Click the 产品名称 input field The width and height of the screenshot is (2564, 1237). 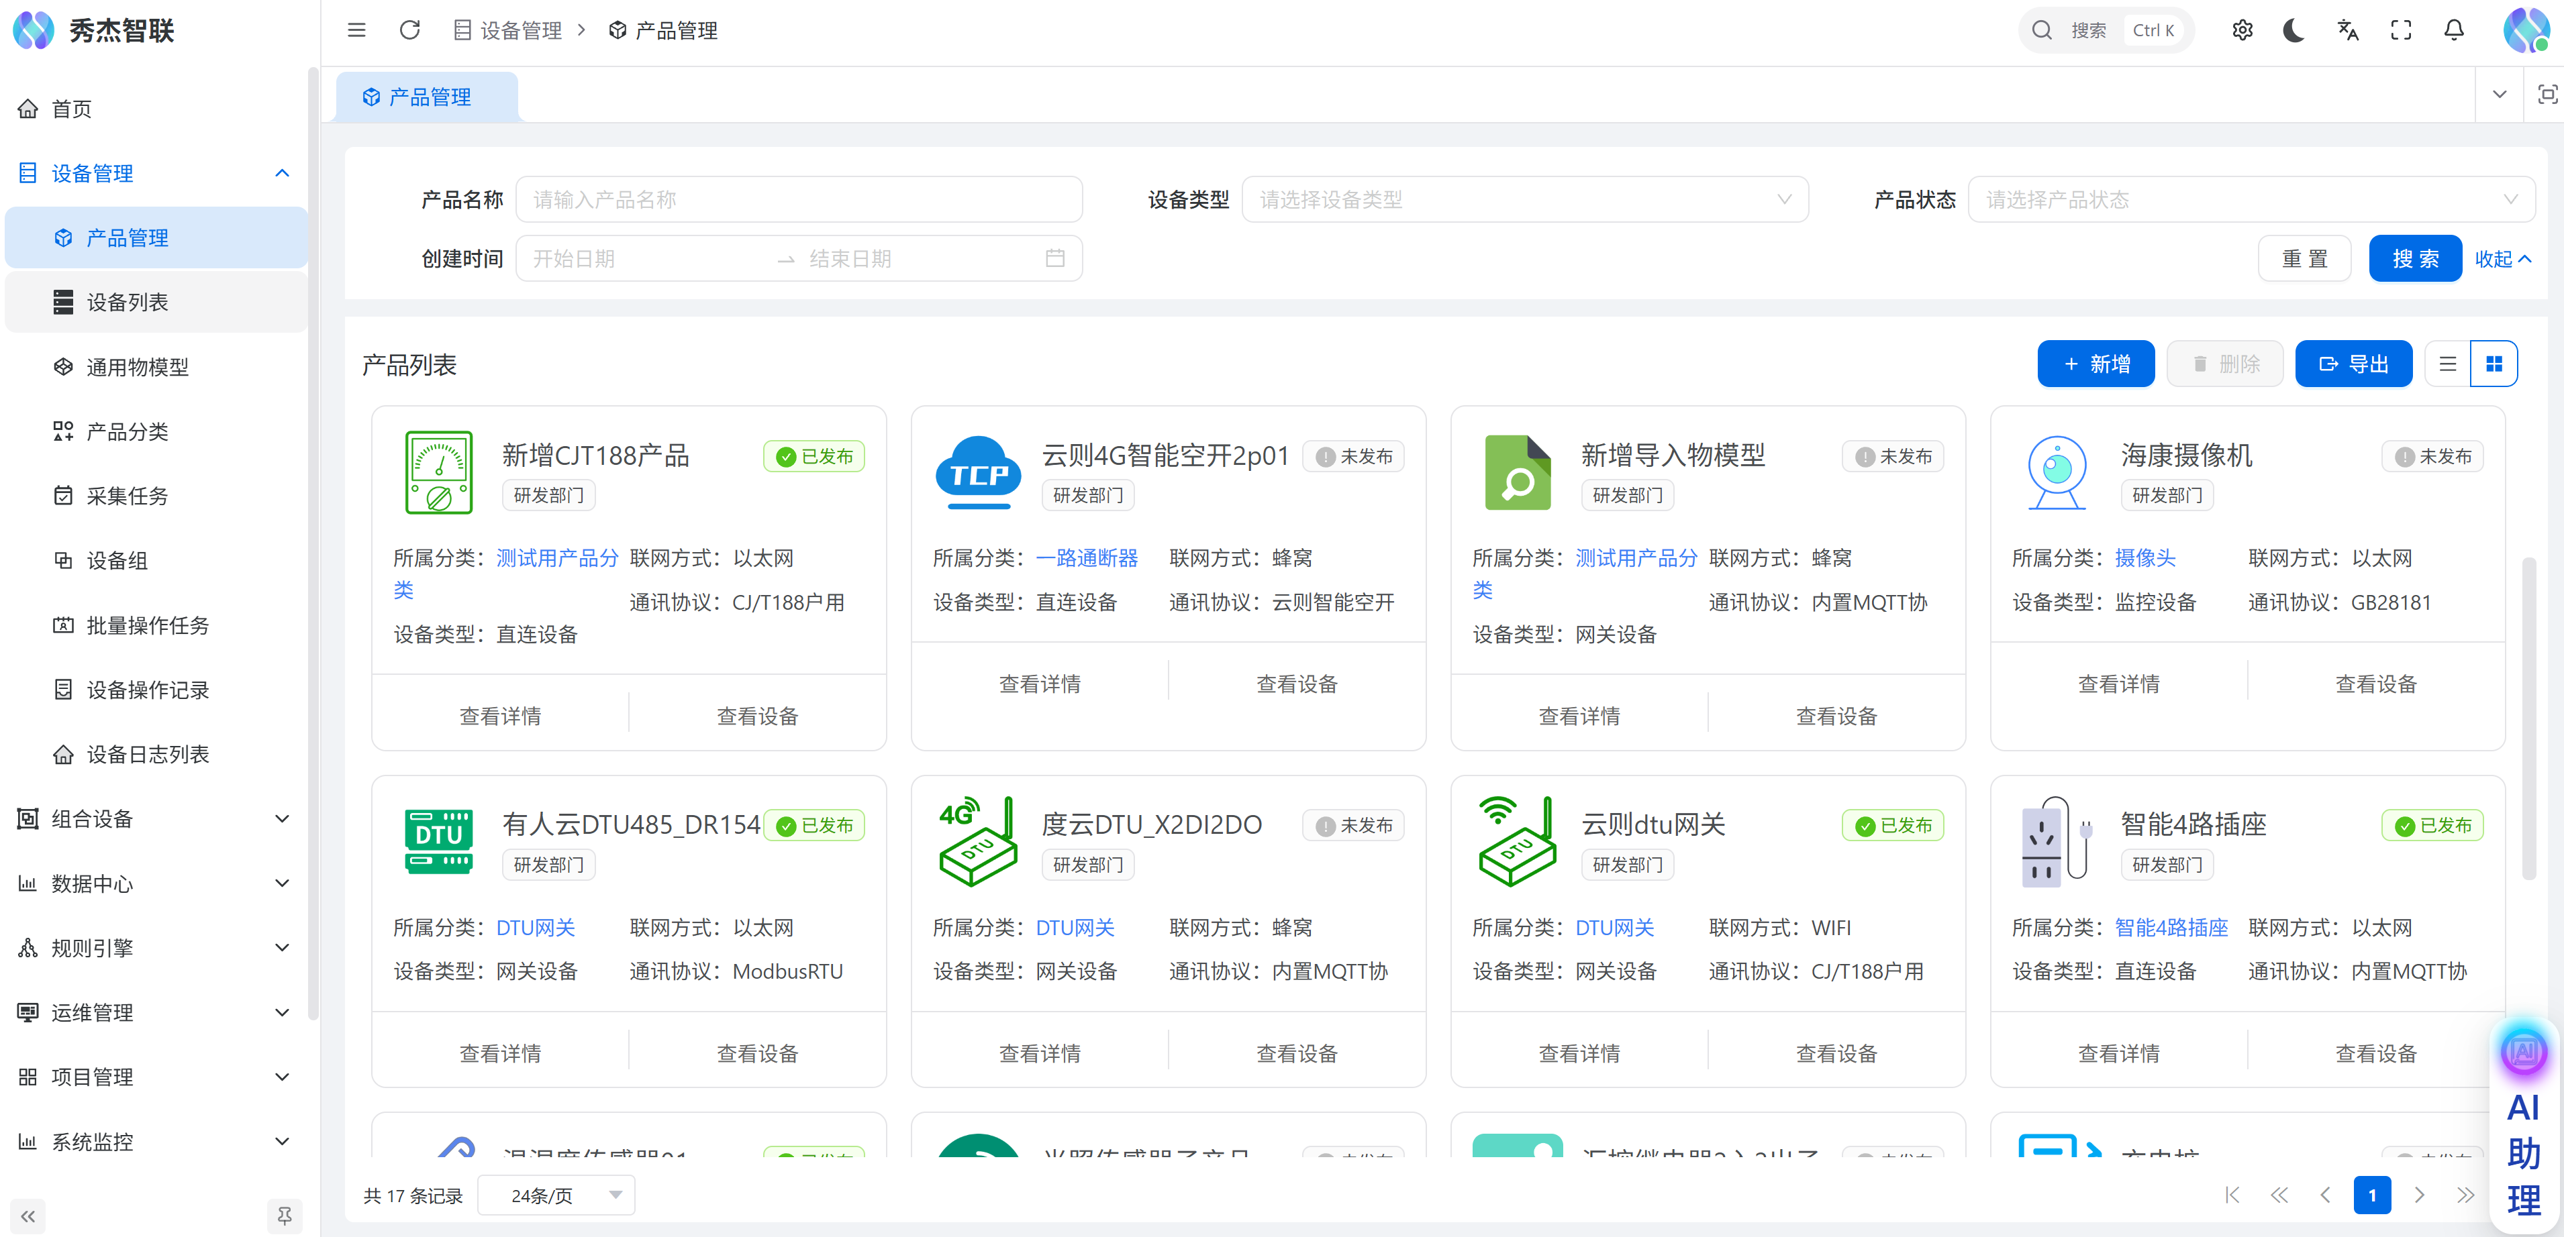[798, 200]
